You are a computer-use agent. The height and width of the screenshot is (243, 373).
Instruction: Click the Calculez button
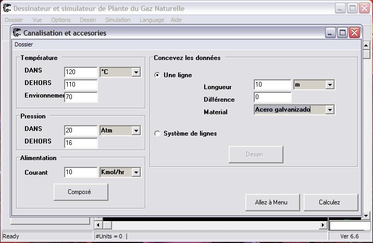click(331, 202)
